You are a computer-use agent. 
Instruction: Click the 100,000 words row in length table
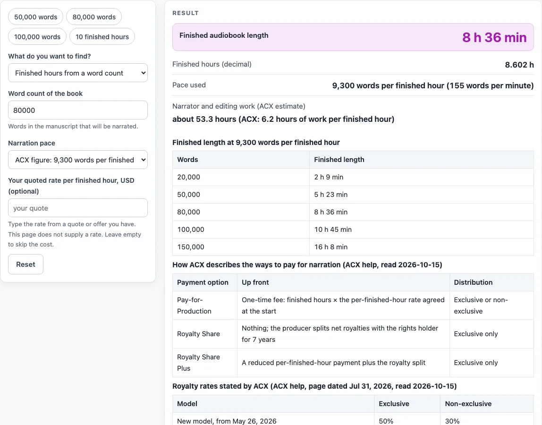point(353,229)
